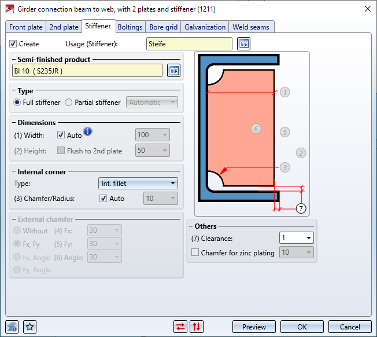The width and height of the screenshot is (377, 337).
Task: Toggle the Chamfer/Radius Auto checkbox
Action: [103, 199]
